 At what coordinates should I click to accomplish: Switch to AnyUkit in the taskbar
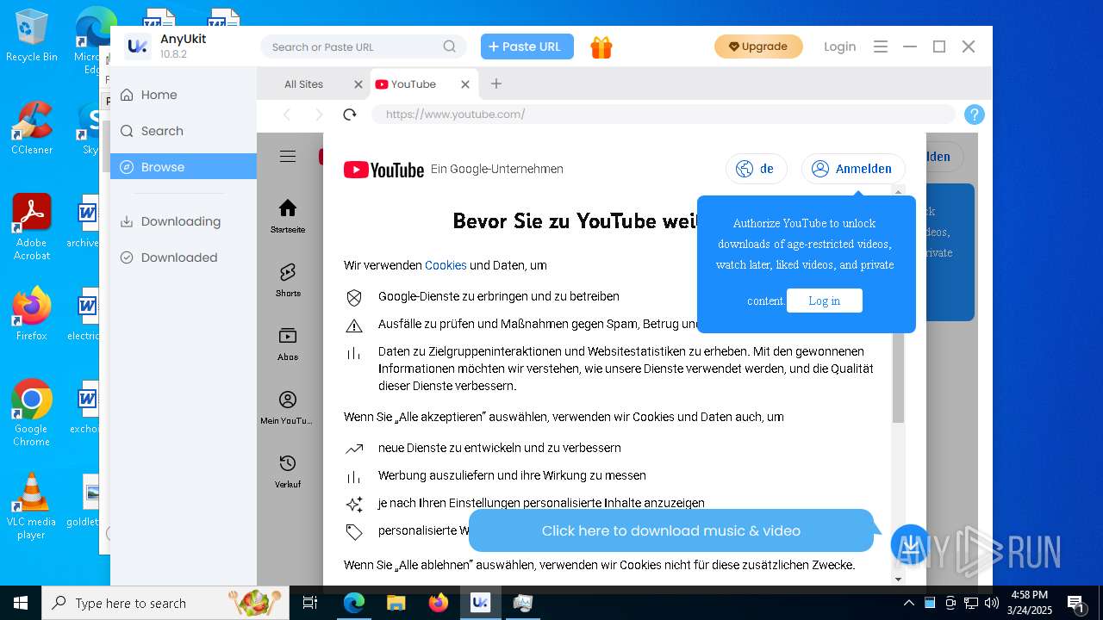480,603
